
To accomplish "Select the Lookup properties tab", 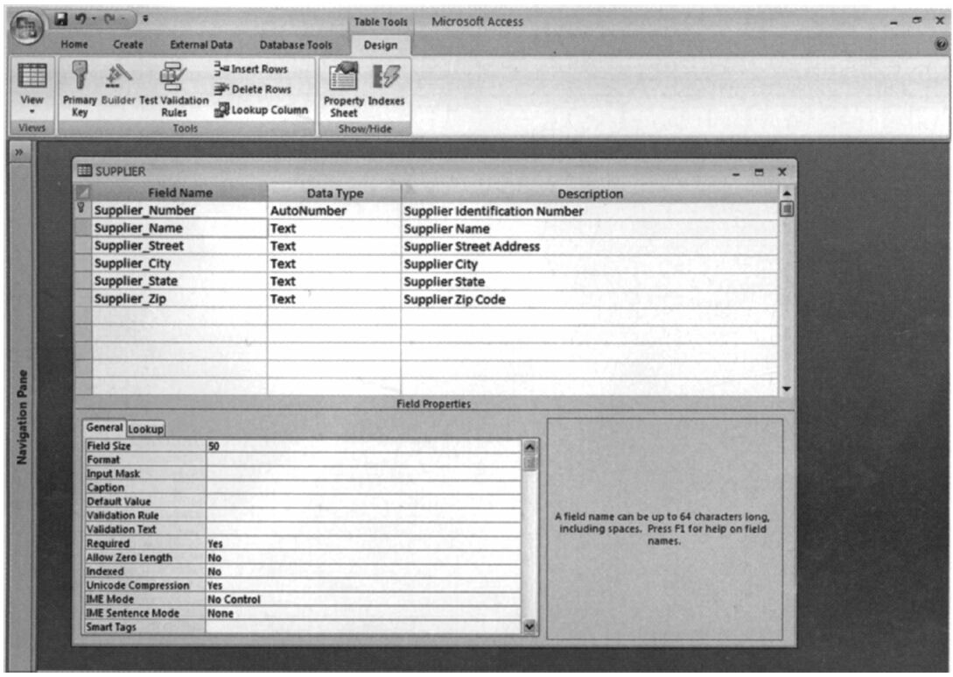I will [x=145, y=429].
